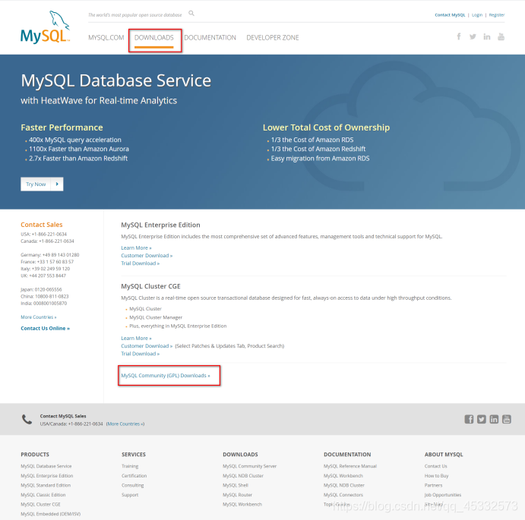525x520 pixels.
Task: Click the search magnifier icon
Action: 191,14
